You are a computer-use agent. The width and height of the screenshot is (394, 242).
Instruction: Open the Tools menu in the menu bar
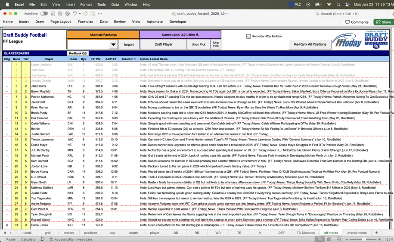[x=102, y=5]
